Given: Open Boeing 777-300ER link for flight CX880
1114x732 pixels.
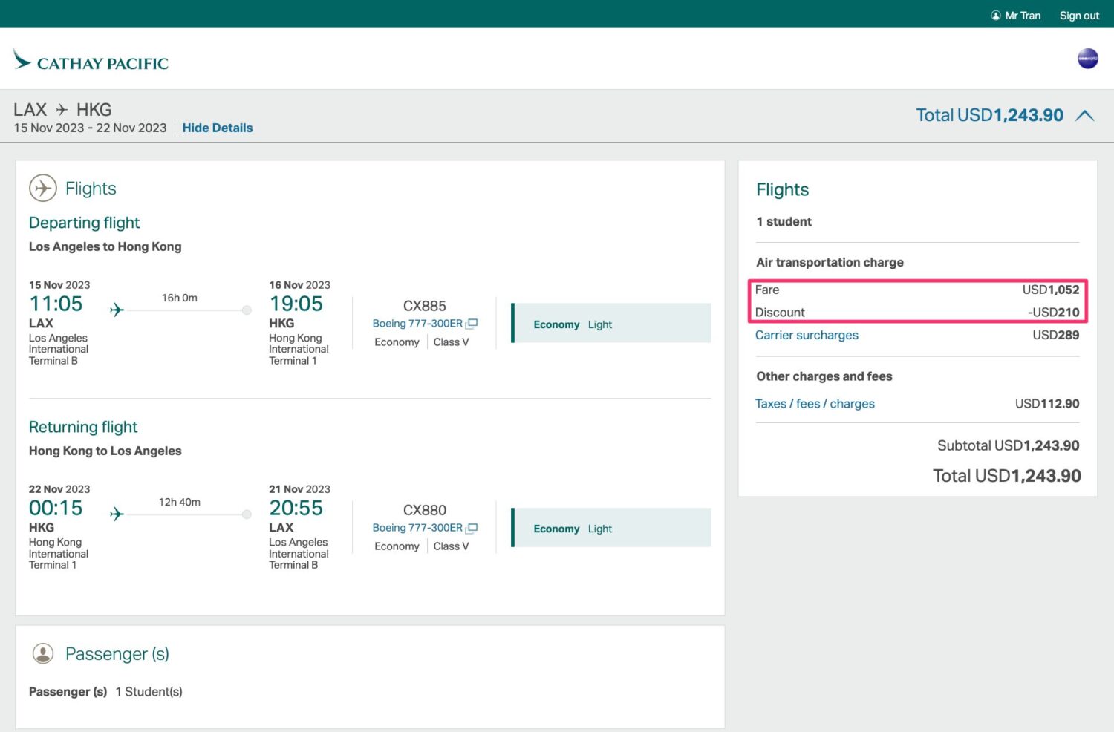Looking at the screenshot, I should click(x=417, y=528).
